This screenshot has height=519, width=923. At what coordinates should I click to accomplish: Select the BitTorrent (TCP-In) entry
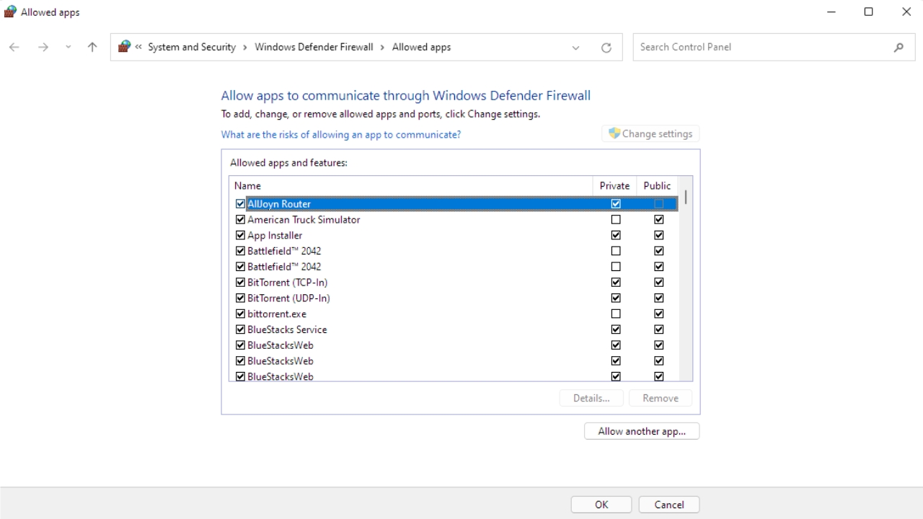[287, 283]
